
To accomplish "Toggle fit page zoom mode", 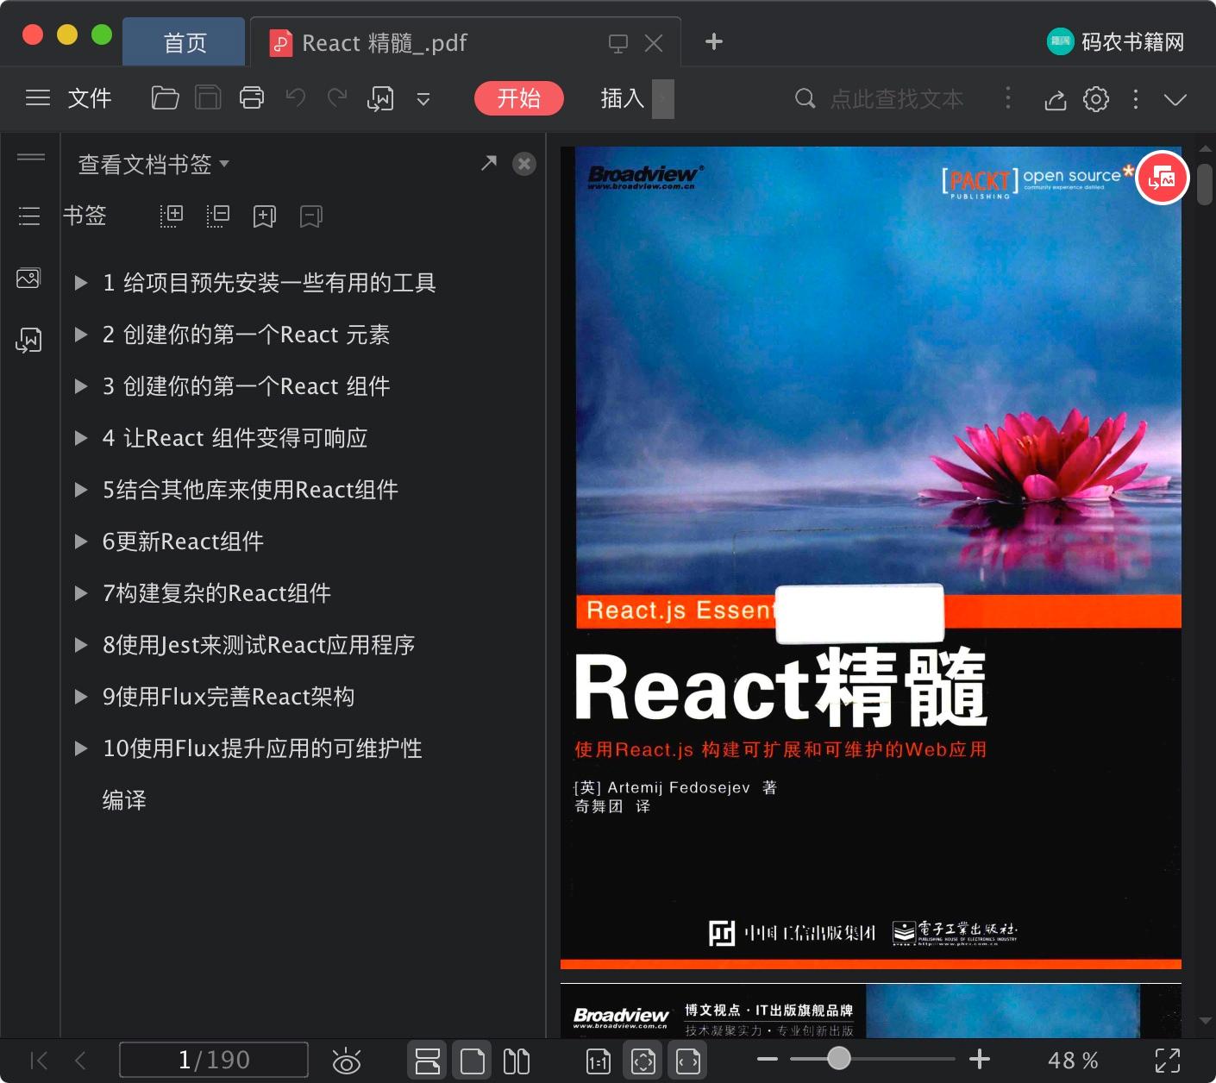I will [x=643, y=1061].
